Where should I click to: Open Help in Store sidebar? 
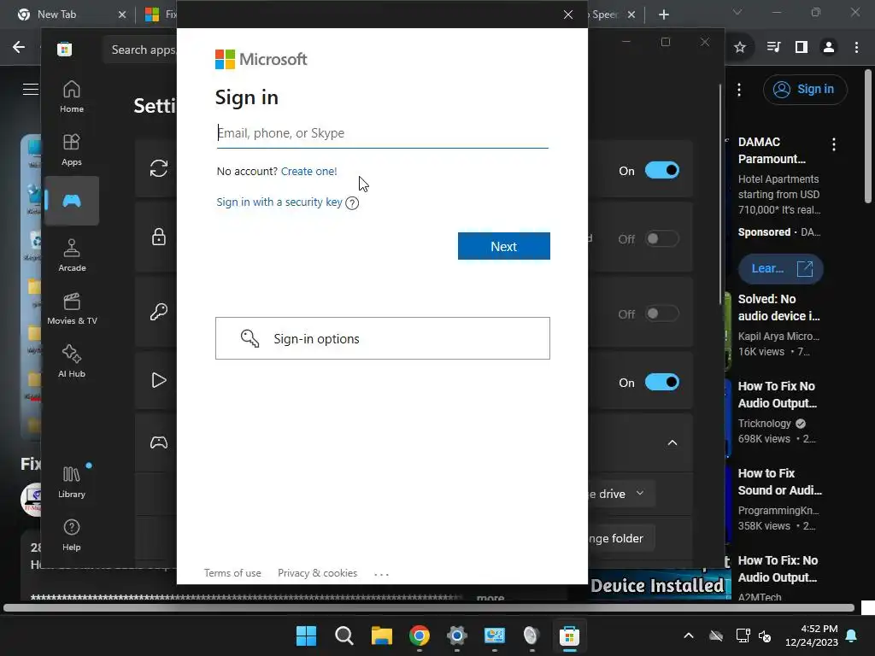point(72,536)
